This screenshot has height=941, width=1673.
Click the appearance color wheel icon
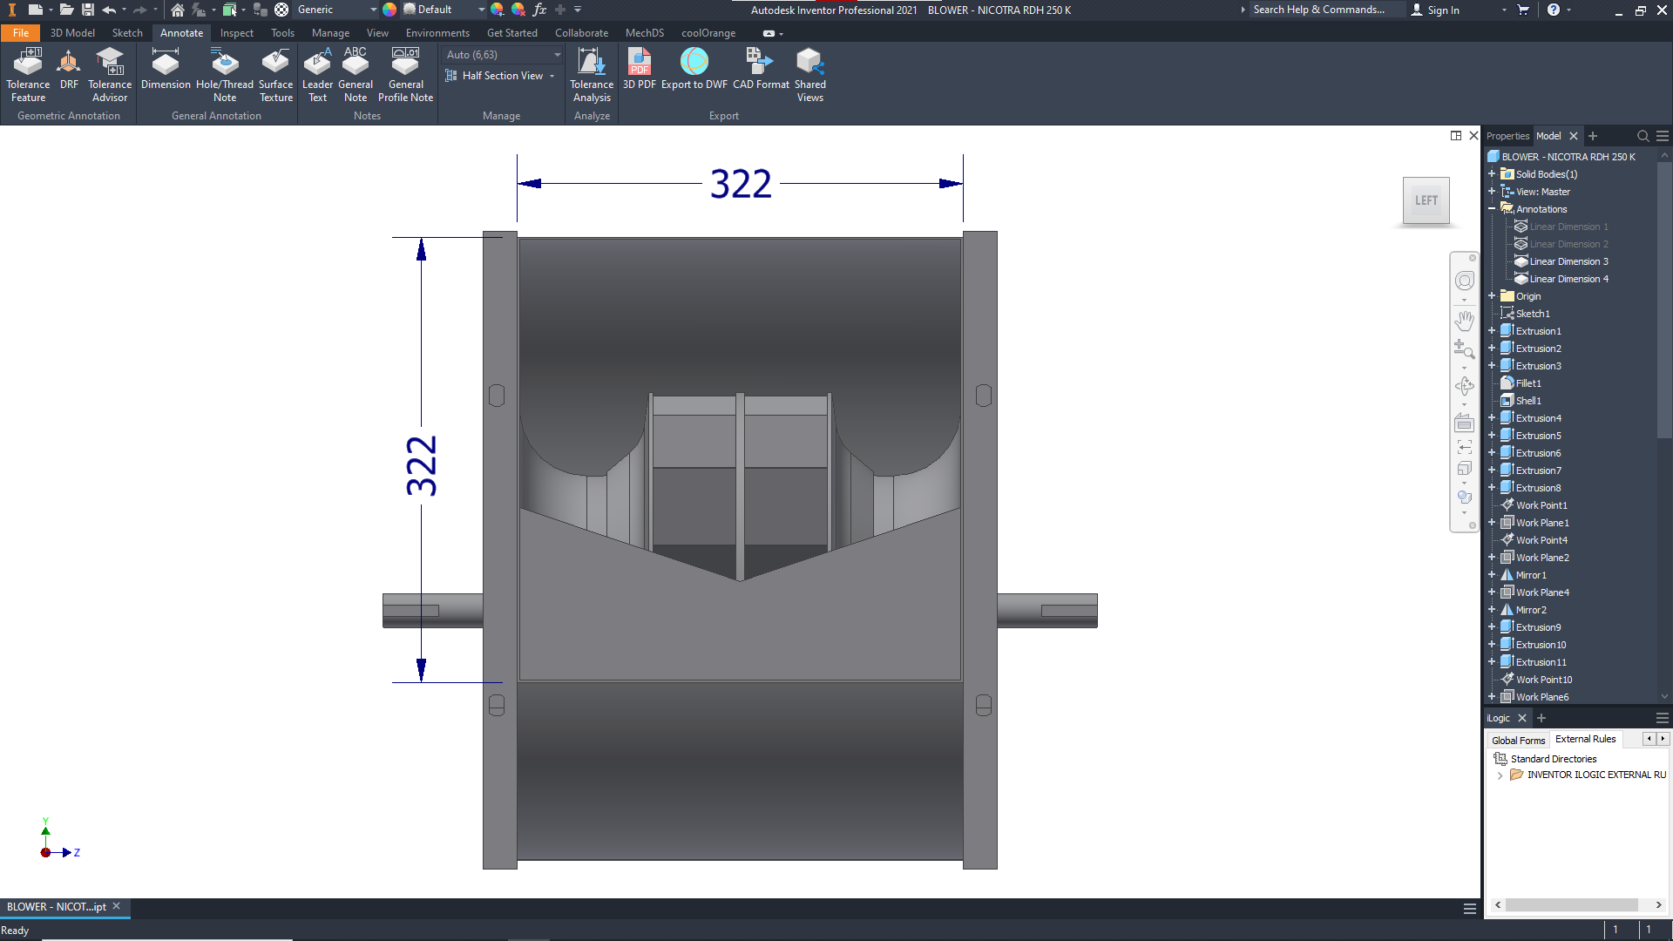pyautogui.click(x=389, y=10)
